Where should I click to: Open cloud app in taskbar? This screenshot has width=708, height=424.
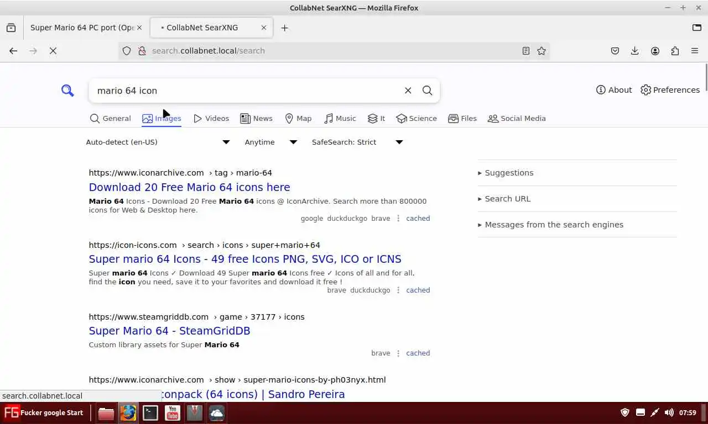[217, 413]
